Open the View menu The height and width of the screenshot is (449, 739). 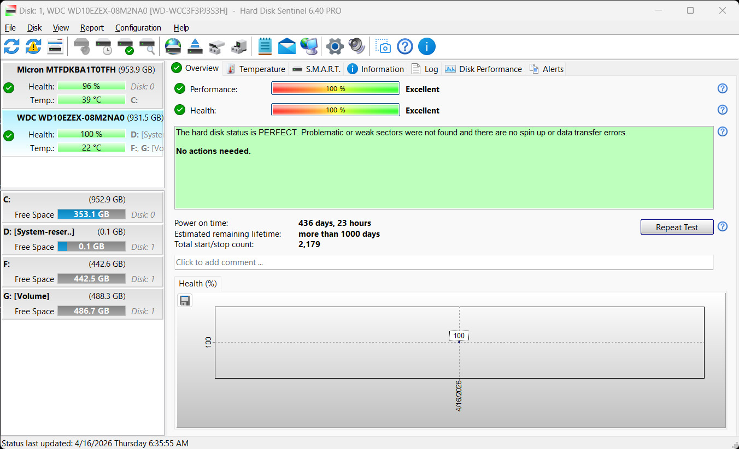(x=61, y=28)
